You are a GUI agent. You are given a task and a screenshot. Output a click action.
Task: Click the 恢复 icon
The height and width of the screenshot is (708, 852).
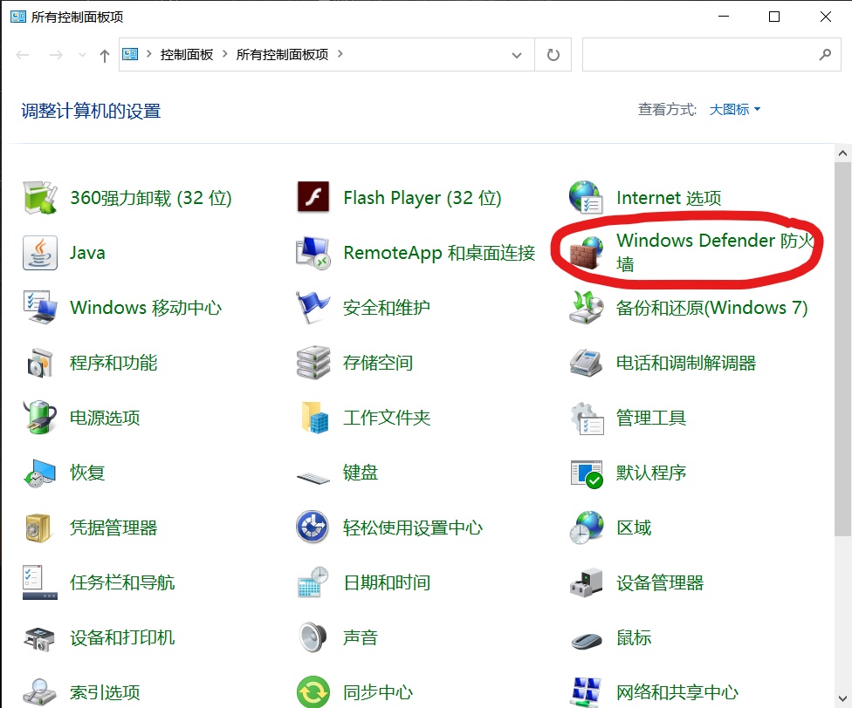coord(40,473)
